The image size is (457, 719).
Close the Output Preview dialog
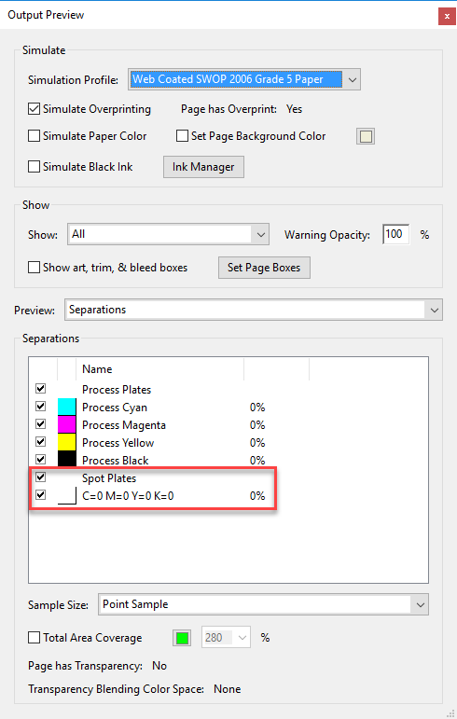point(447,16)
